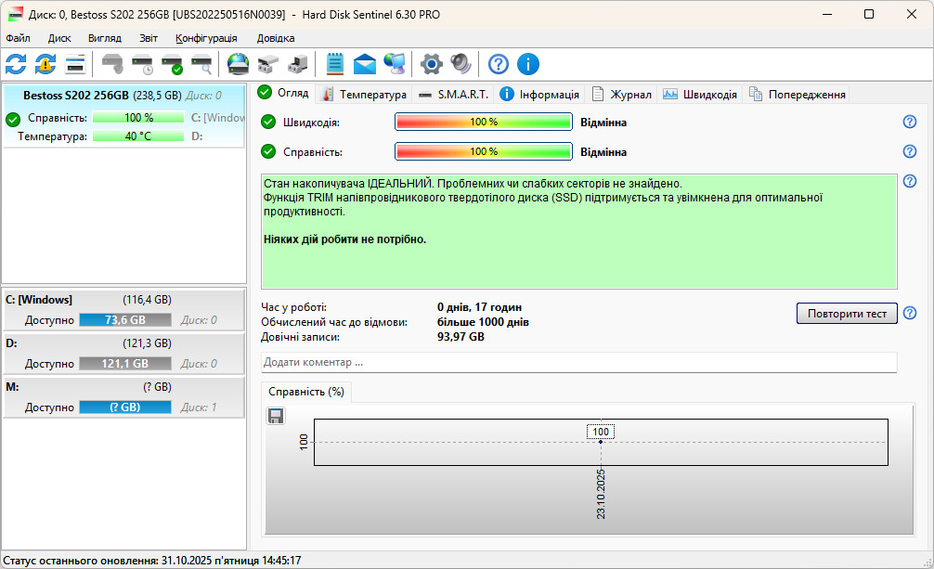Click the 93,97 GB lifetime writes value

461,337
